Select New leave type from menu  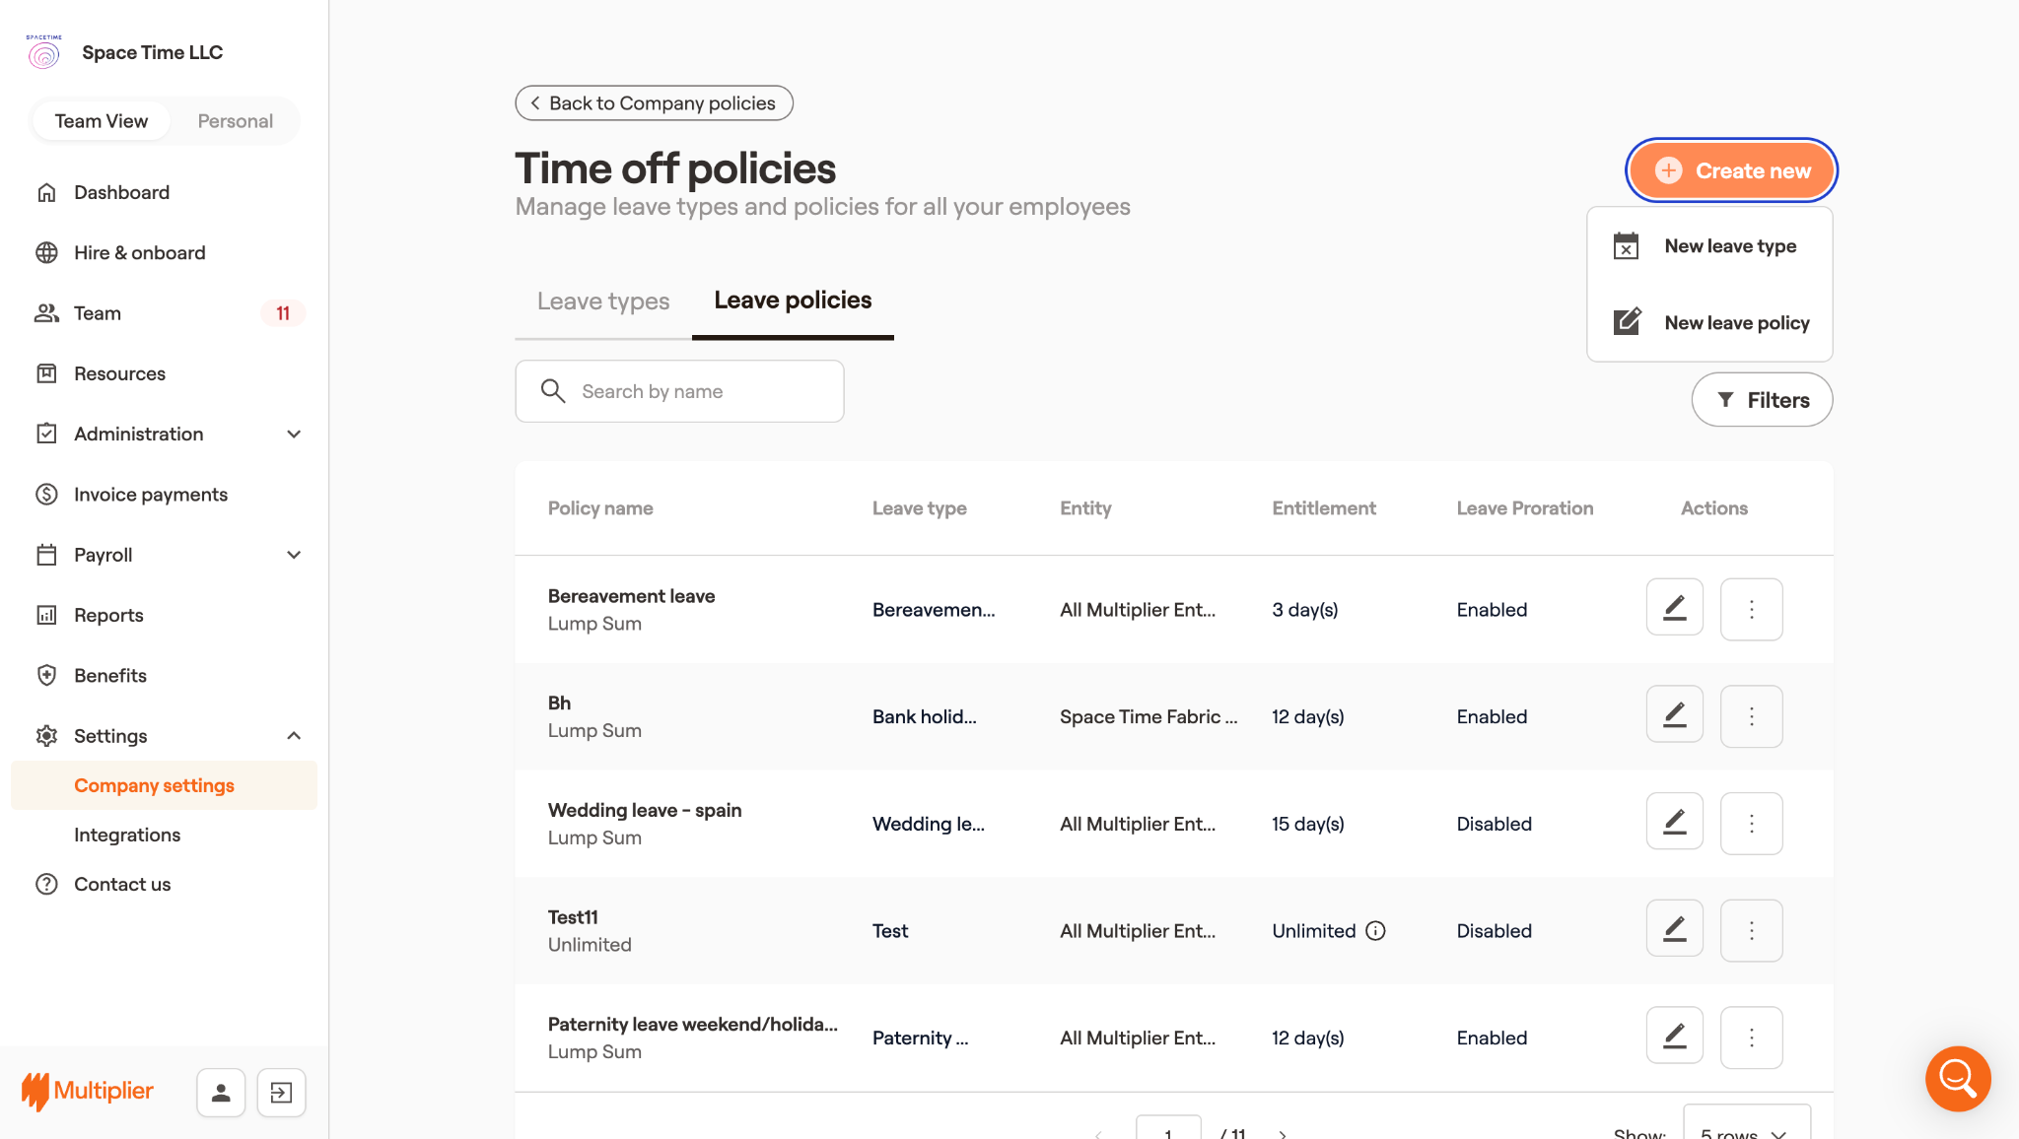pyautogui.click(x=1729, y=246)
